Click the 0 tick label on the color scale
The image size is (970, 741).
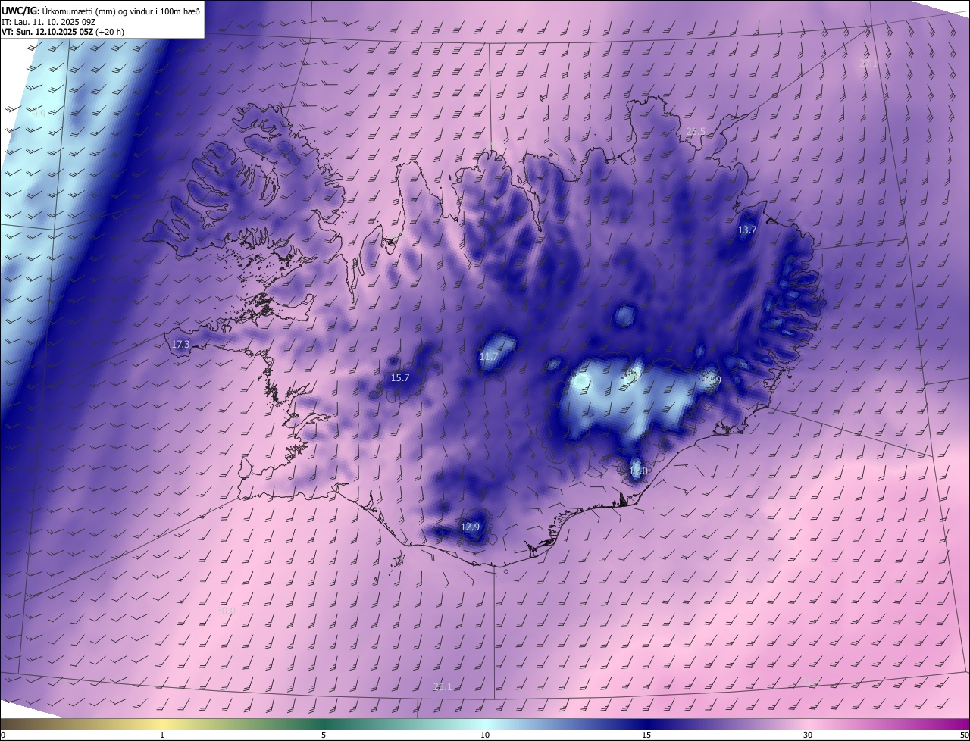coord(3,735)
